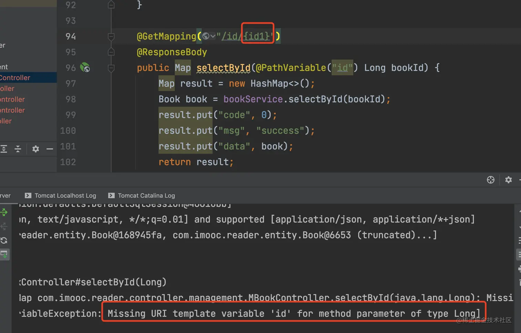Click the request mapping gutter icon on line 96
This screenshot has height=333, width=521.
coord(85,67)
